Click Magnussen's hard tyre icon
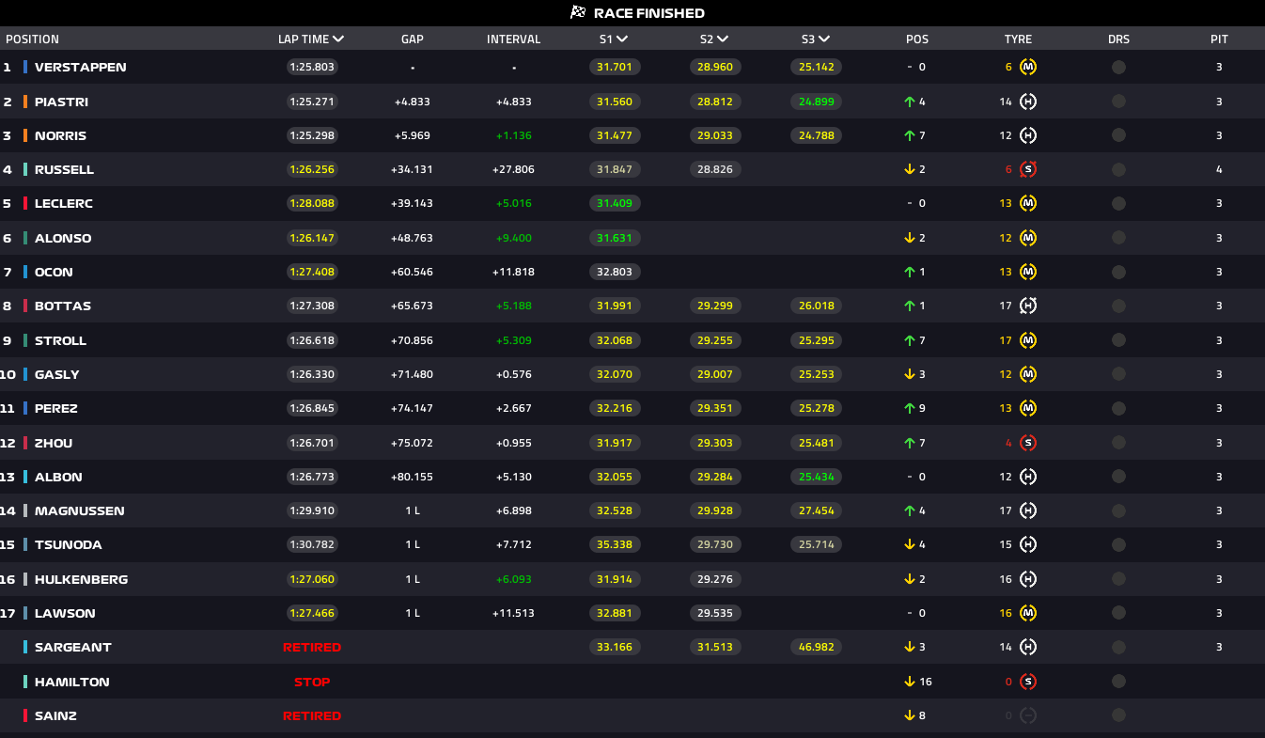Image resolution: width=1265 pixels, height=738 pixels. point(1028,510)
